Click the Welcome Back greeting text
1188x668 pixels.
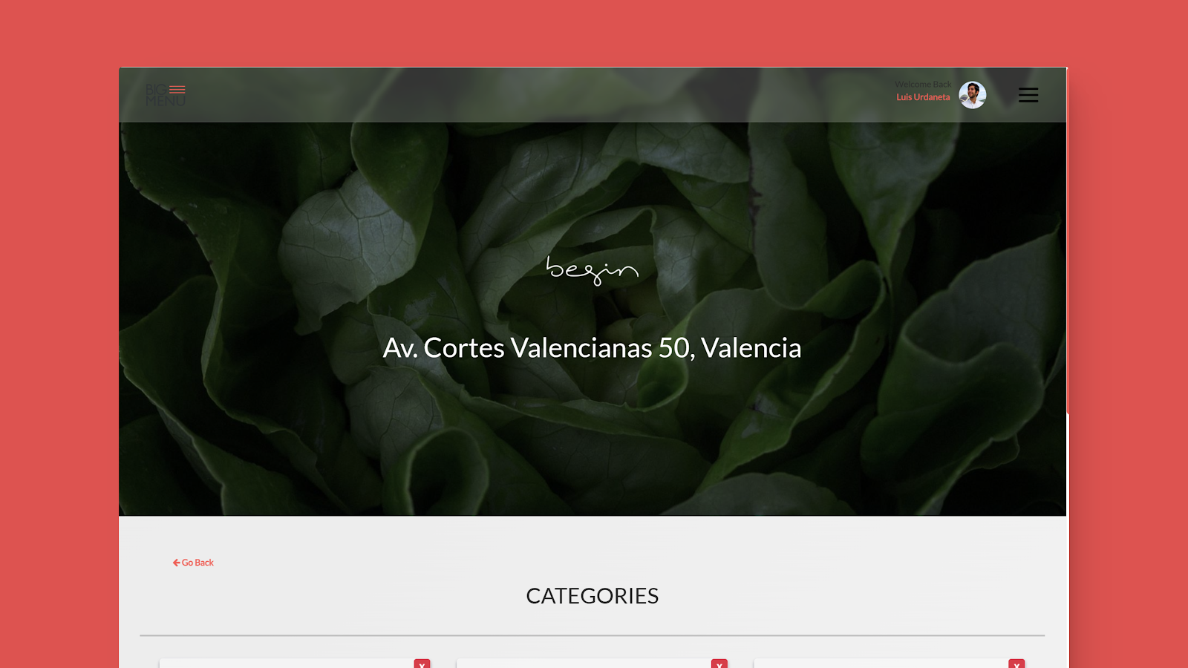[923, 85]
